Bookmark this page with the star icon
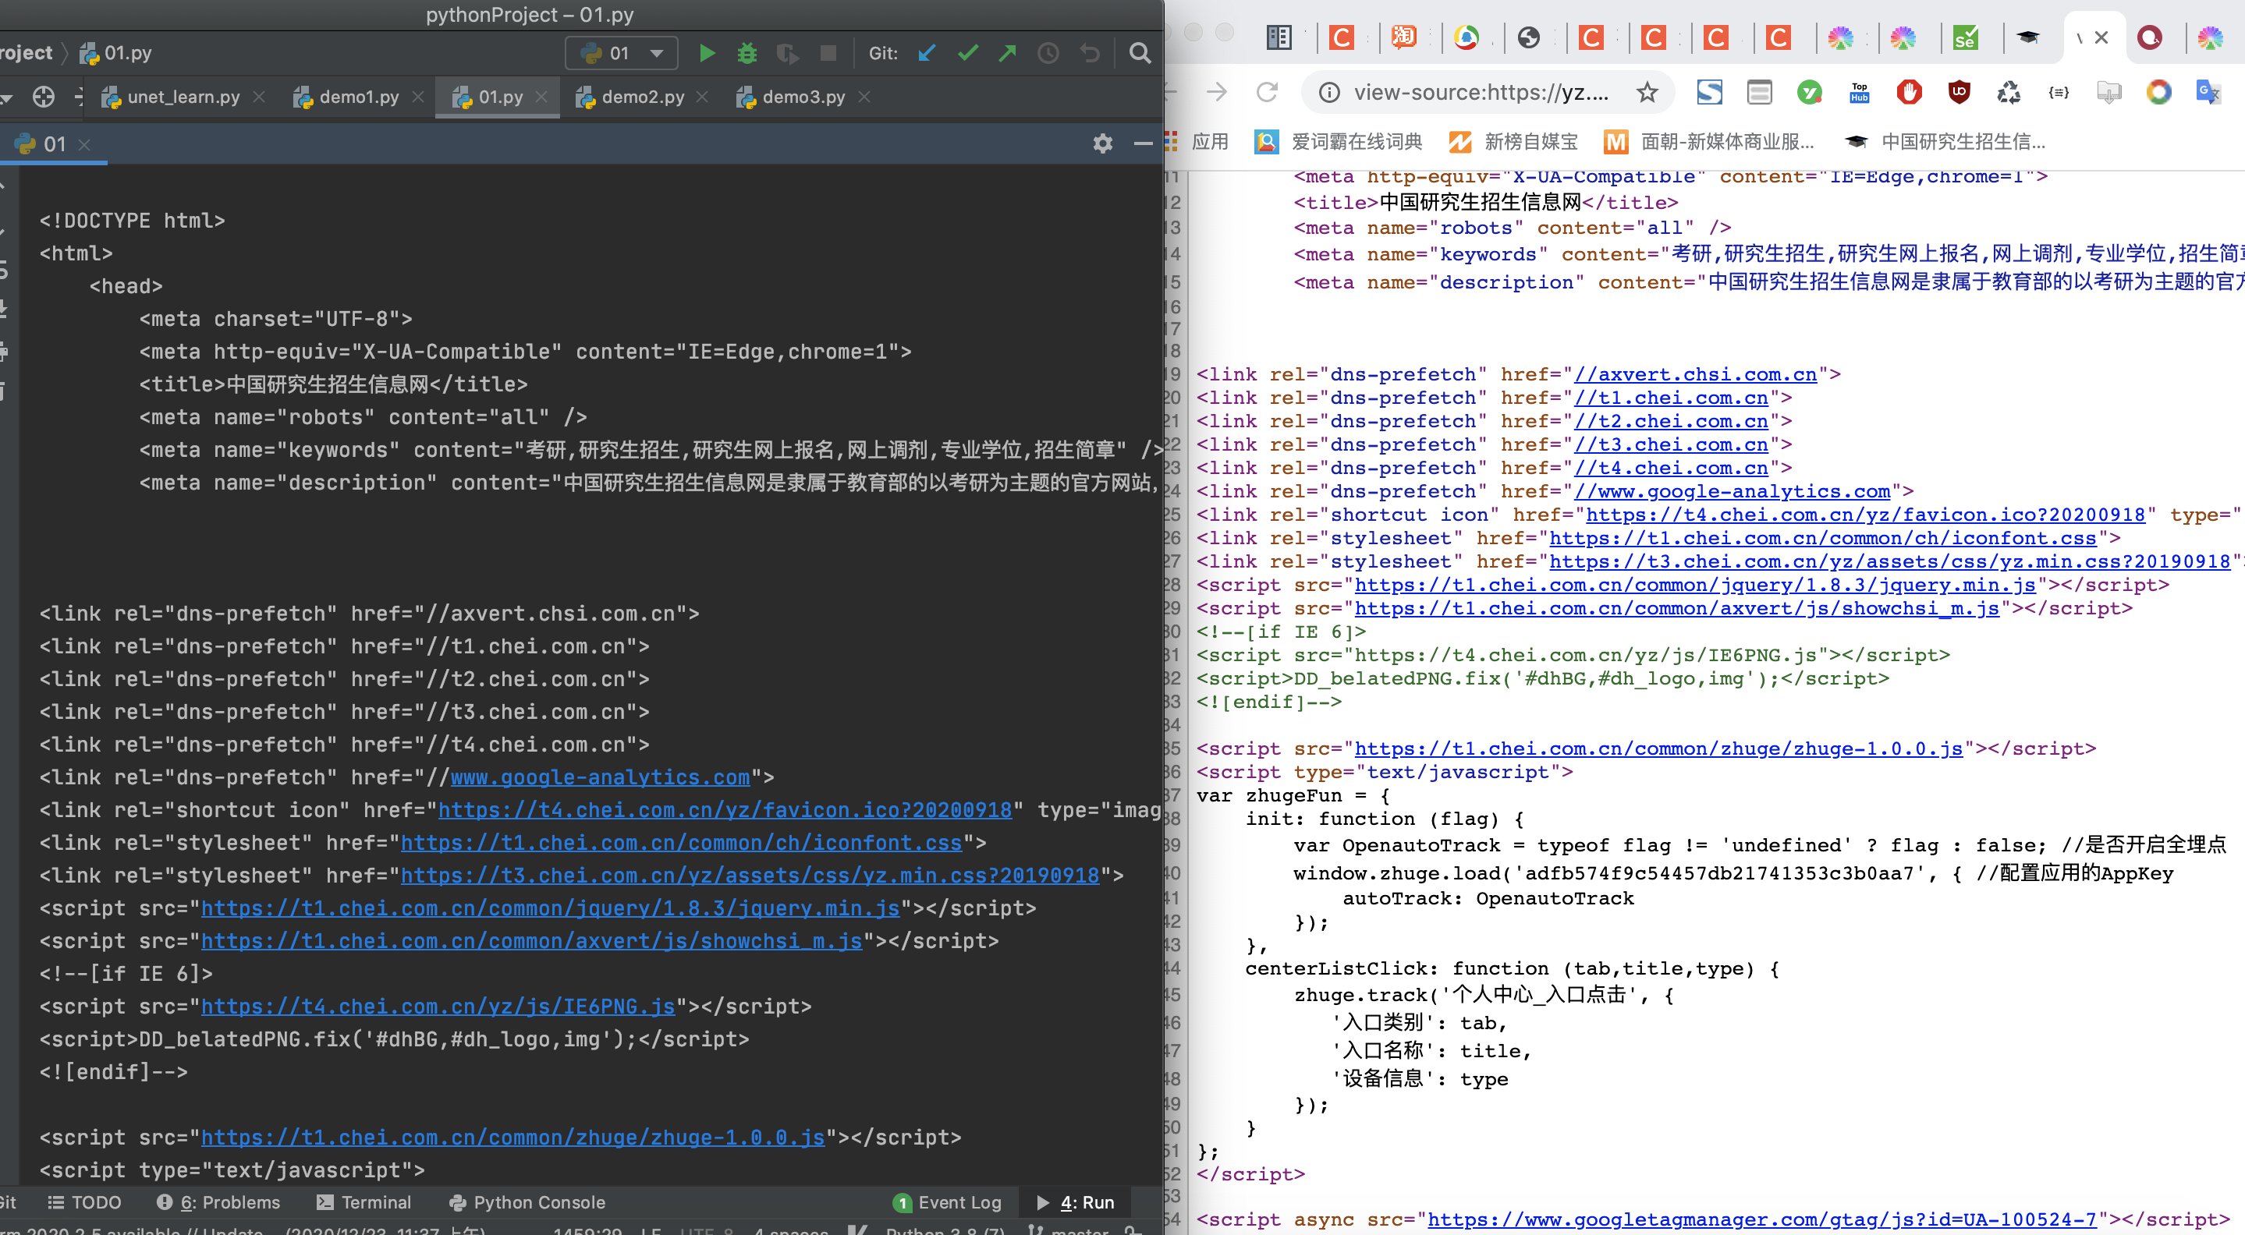This screenshot has width=2245, height=1235. pyautogui.click(x=1646, y=92)
